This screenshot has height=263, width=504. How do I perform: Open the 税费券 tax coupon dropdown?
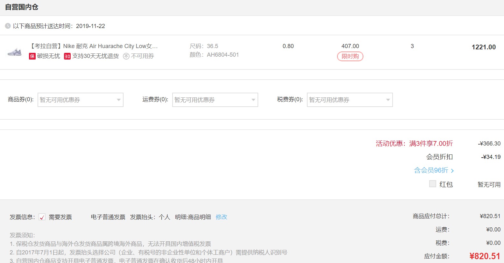(x=350, y=100)
